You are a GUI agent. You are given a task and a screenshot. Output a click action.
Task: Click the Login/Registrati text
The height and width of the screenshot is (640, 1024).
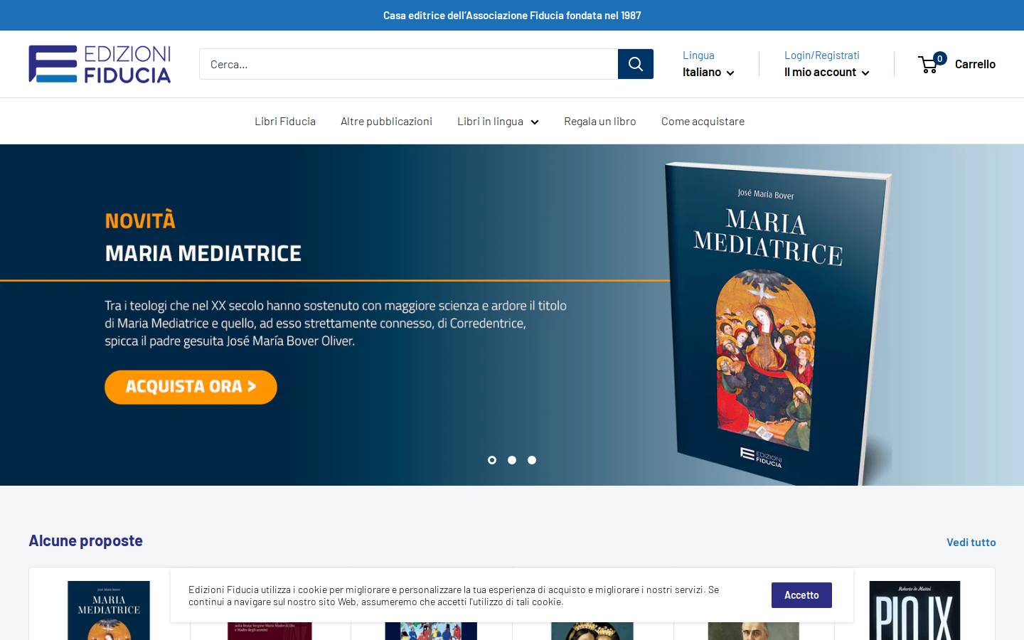821,55
